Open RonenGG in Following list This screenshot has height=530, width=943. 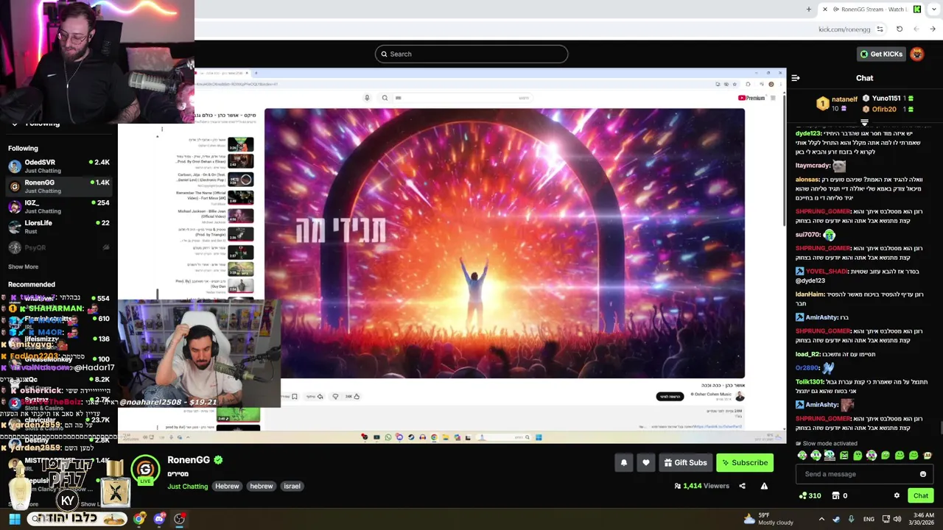pos(59,186)
